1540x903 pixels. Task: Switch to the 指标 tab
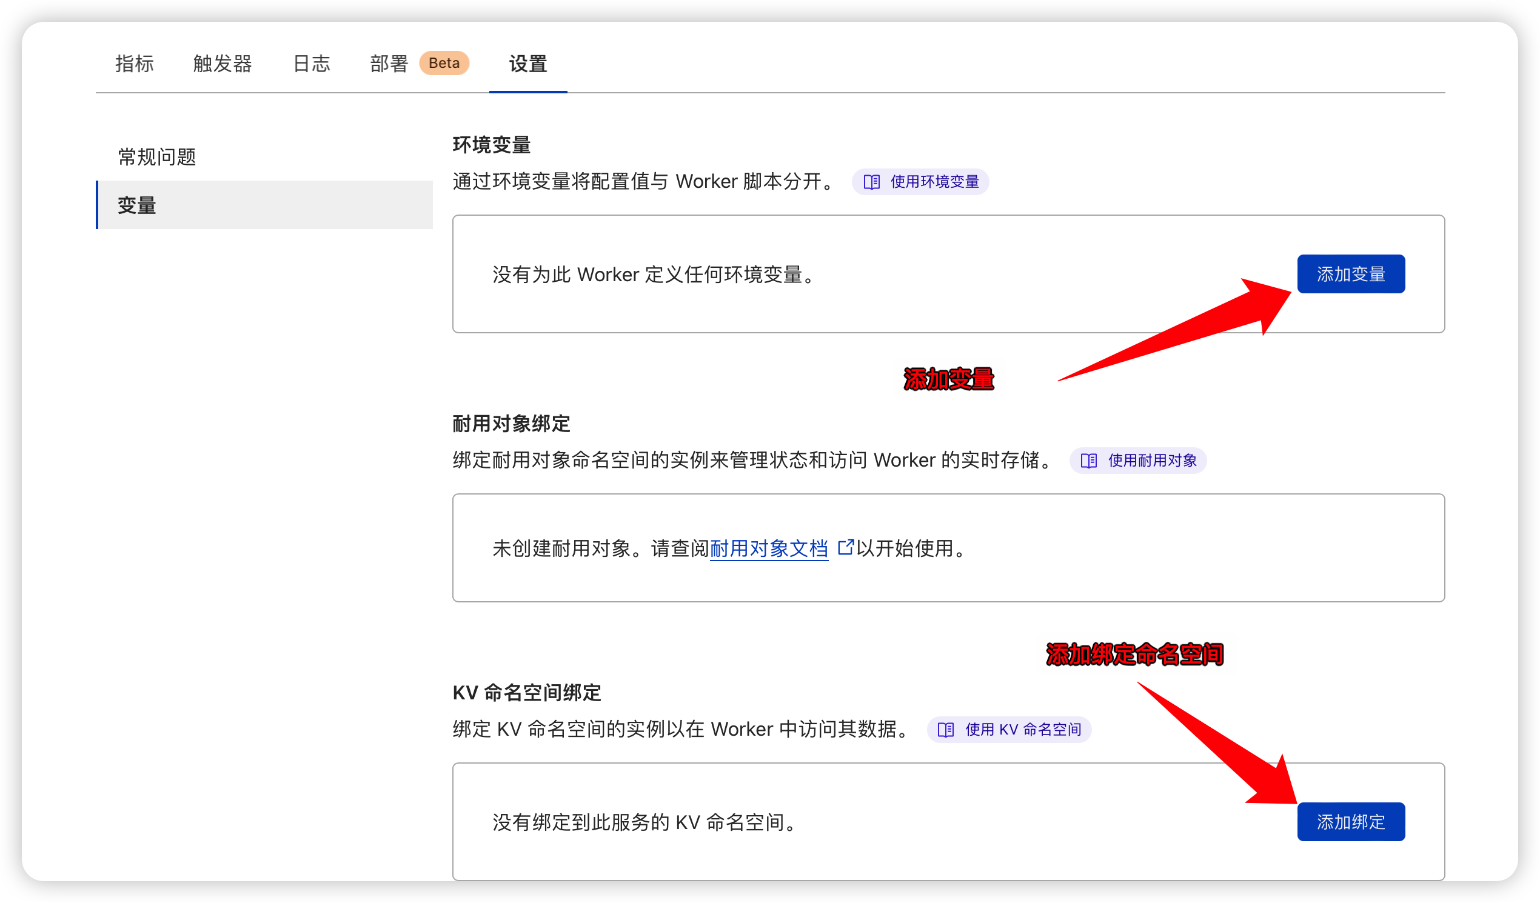(x=135, y=63)
